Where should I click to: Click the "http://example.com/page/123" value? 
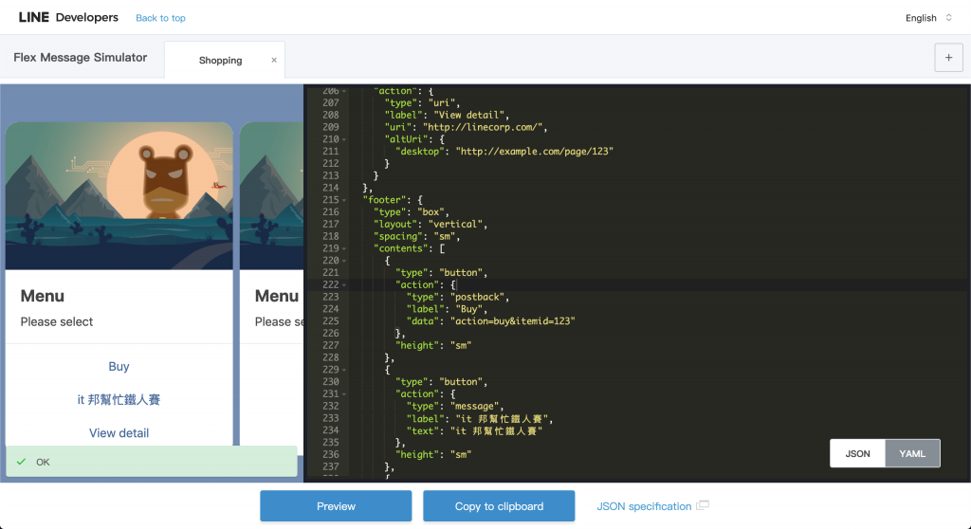pyautogui.click(x=535, y=151)
